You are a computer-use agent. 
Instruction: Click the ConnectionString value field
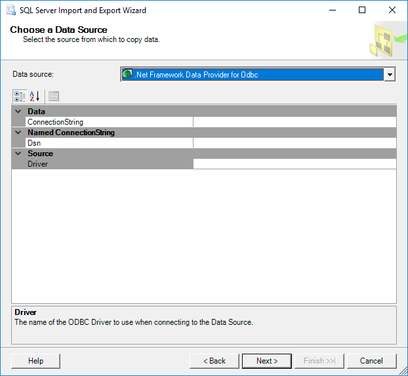(x=294, y=122)
